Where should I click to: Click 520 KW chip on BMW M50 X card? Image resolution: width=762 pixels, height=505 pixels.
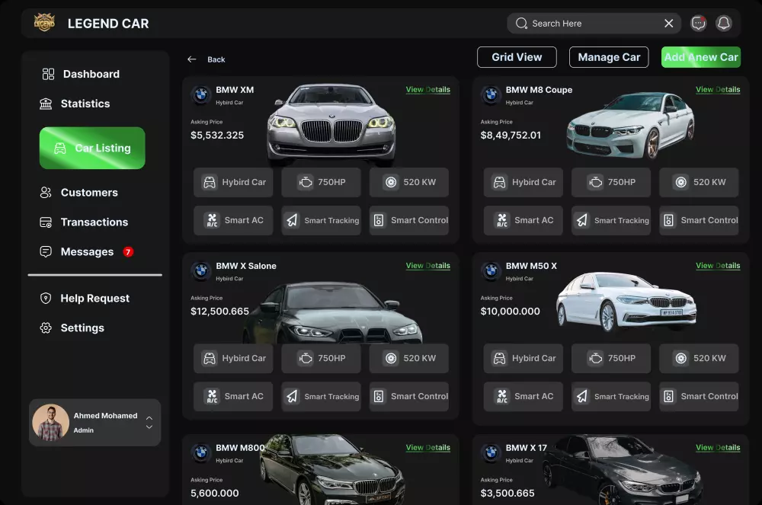pyautogui.click(x=700, y=358)
